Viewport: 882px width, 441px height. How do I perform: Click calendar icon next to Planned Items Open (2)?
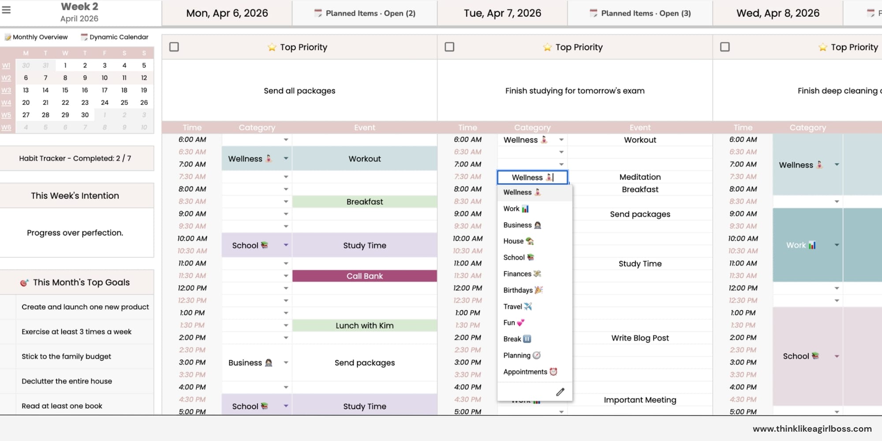pyautogui.click(x=318, y=13)
